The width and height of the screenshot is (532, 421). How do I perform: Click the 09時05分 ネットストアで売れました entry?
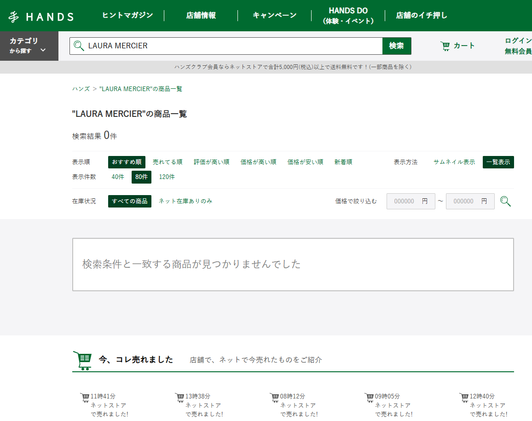click(389, 405)
